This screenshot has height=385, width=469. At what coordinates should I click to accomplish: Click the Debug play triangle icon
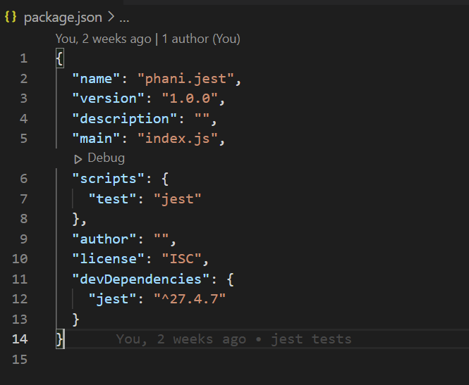click(78, 158)
